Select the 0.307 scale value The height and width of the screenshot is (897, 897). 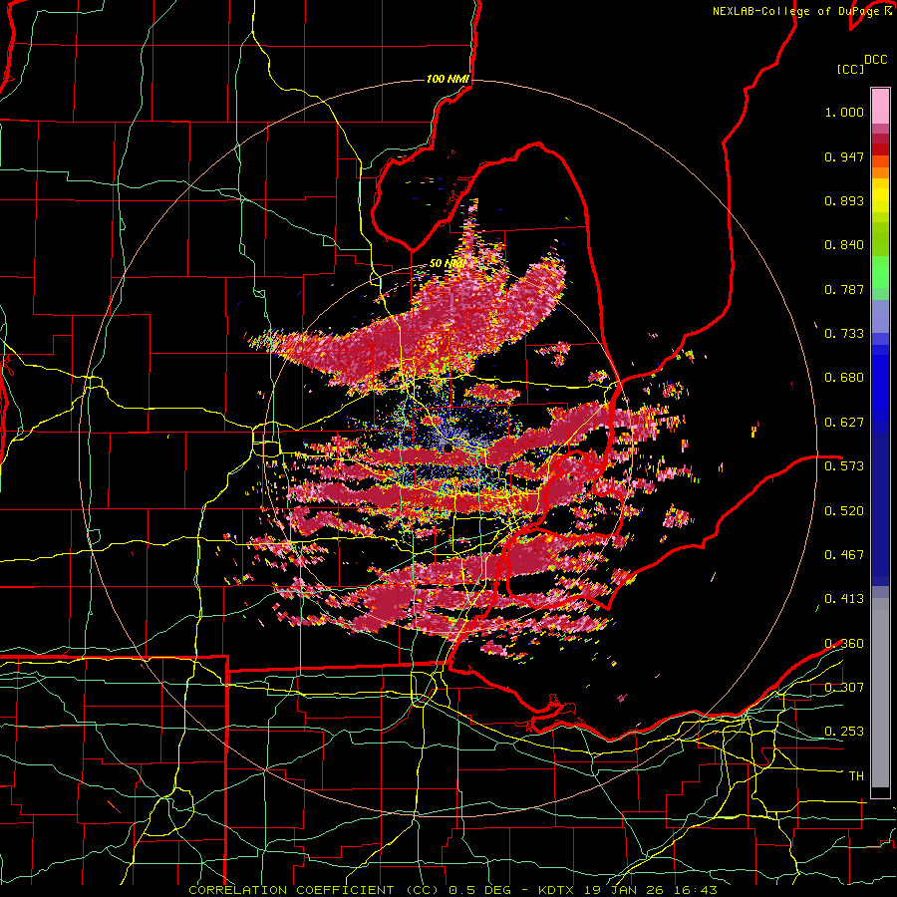pos(844,687)
